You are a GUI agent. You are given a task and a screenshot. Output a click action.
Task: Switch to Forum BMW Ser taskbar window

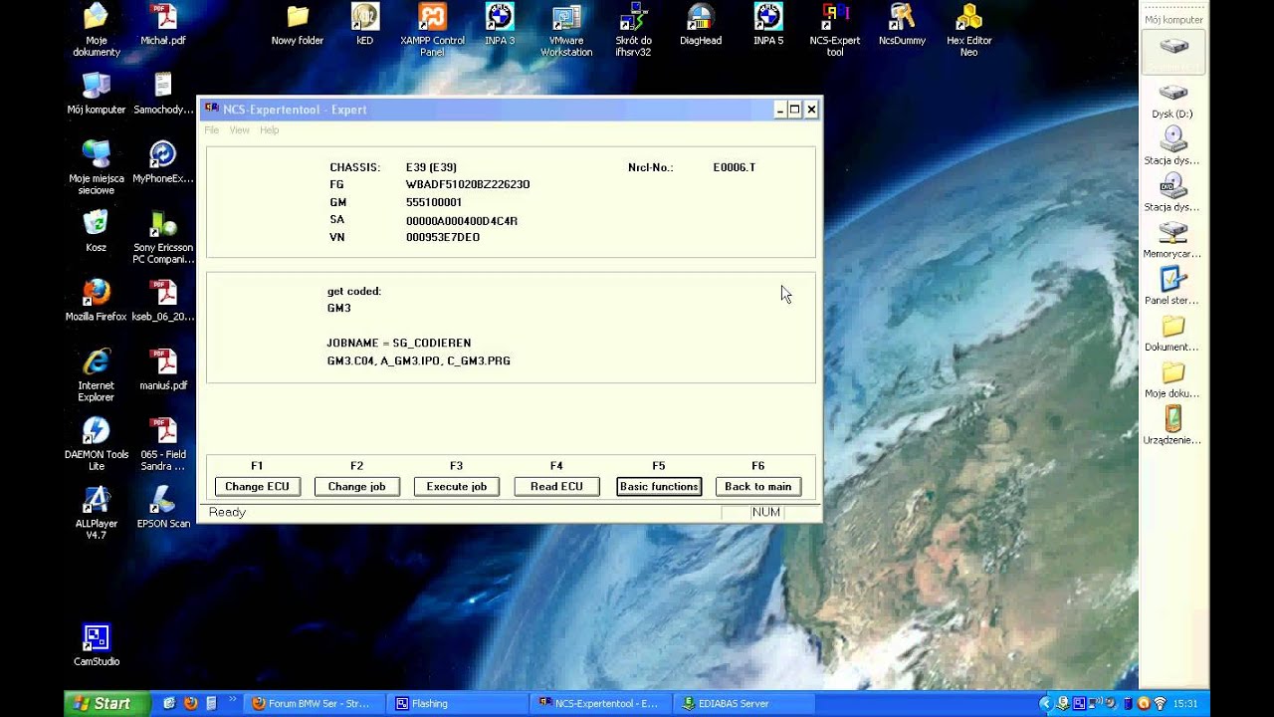coord(316,703)
